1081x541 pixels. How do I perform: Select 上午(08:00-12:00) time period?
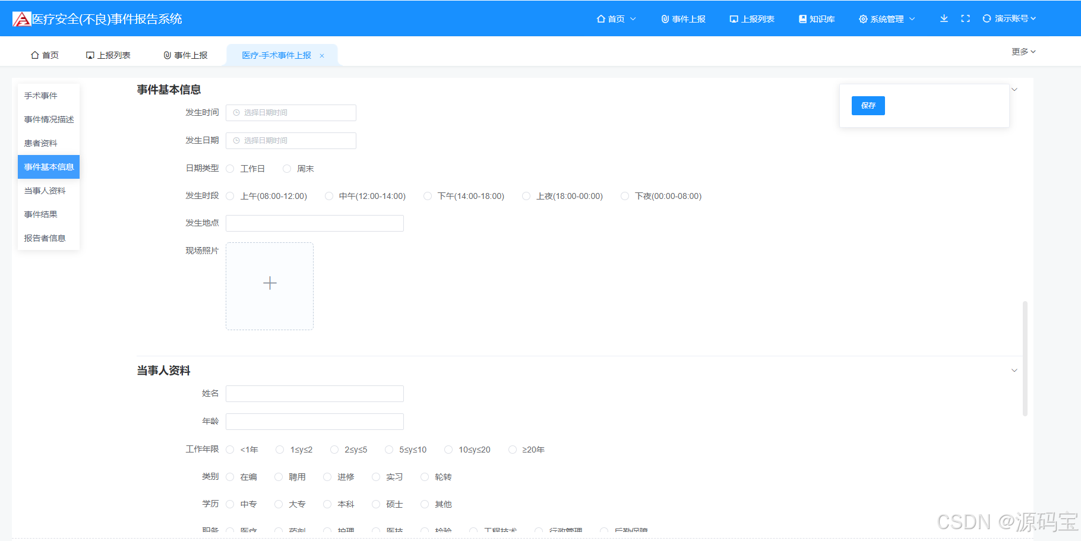[x=230, y=196]
